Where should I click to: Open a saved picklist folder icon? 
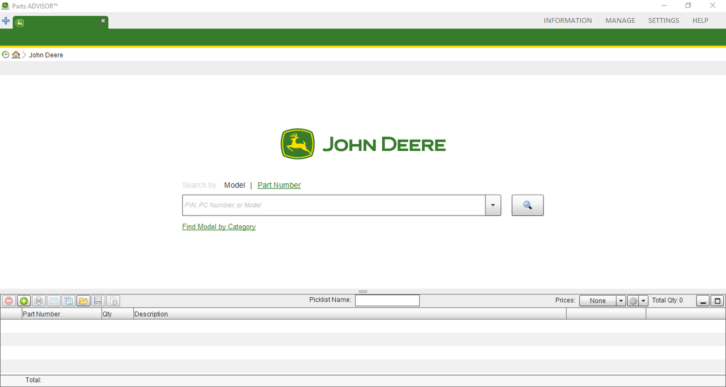83,301
